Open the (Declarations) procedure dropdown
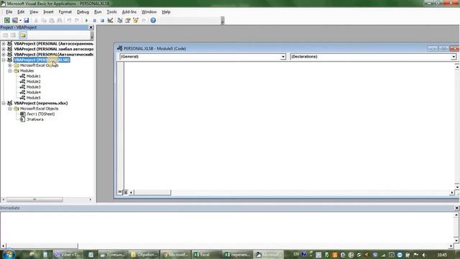 tap(454, 57)
